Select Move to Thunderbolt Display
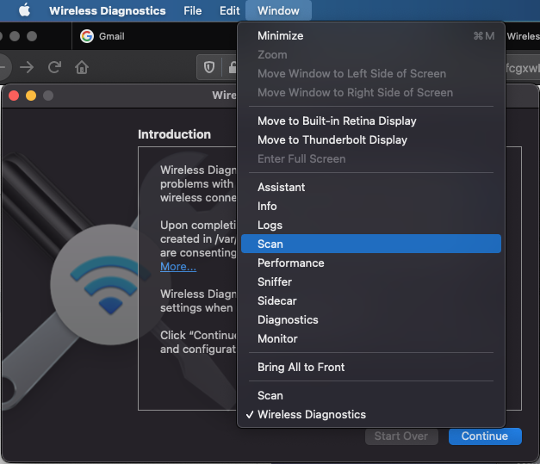The width and height of the screenshot is (540, 464). click(371, 139)
